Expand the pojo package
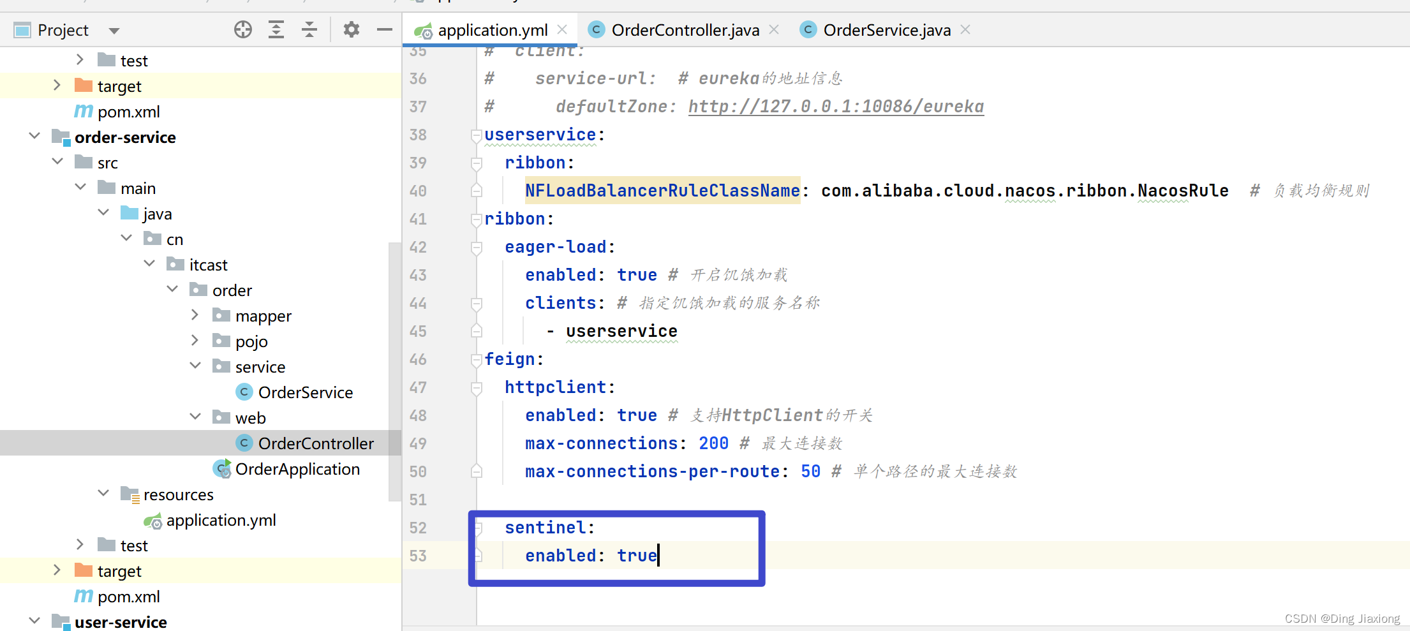The image size is (1410, 631). [x=195, y=341]
